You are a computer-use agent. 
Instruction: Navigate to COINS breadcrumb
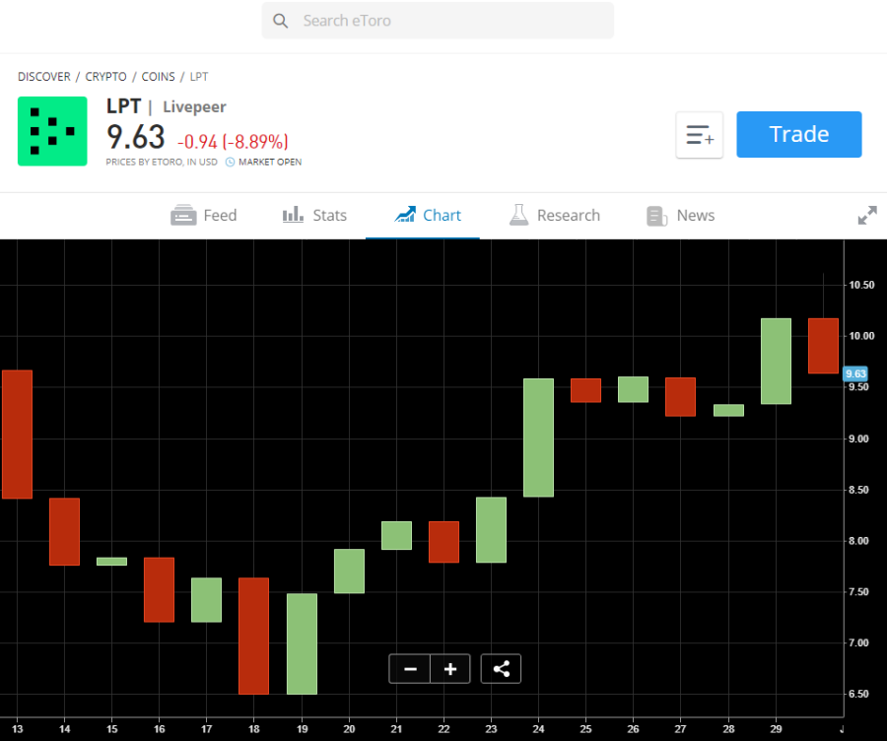point(158,76)
